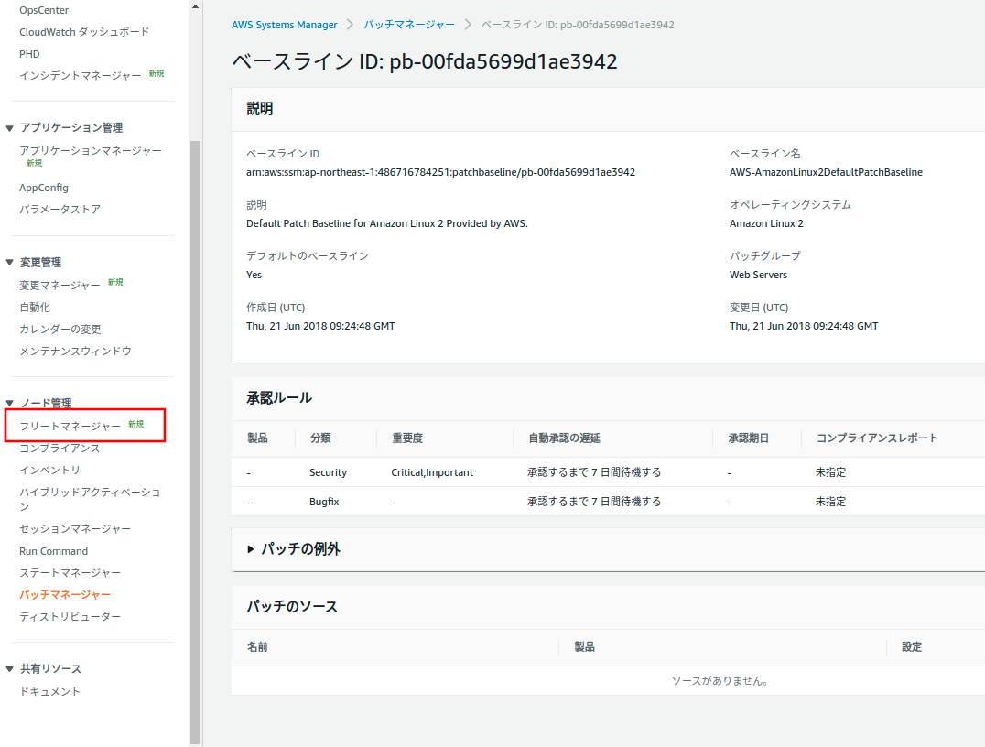The width and height of the screenshot is (985, 747).
Task: Click the Bugfix classification cell
Action: coord(324,502)
